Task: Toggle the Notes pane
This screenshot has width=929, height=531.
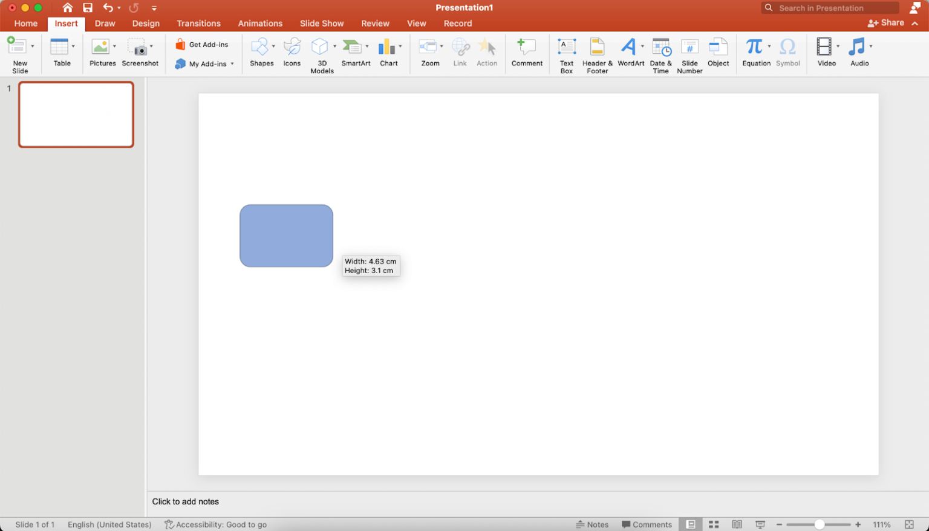Action: [593, 524]
